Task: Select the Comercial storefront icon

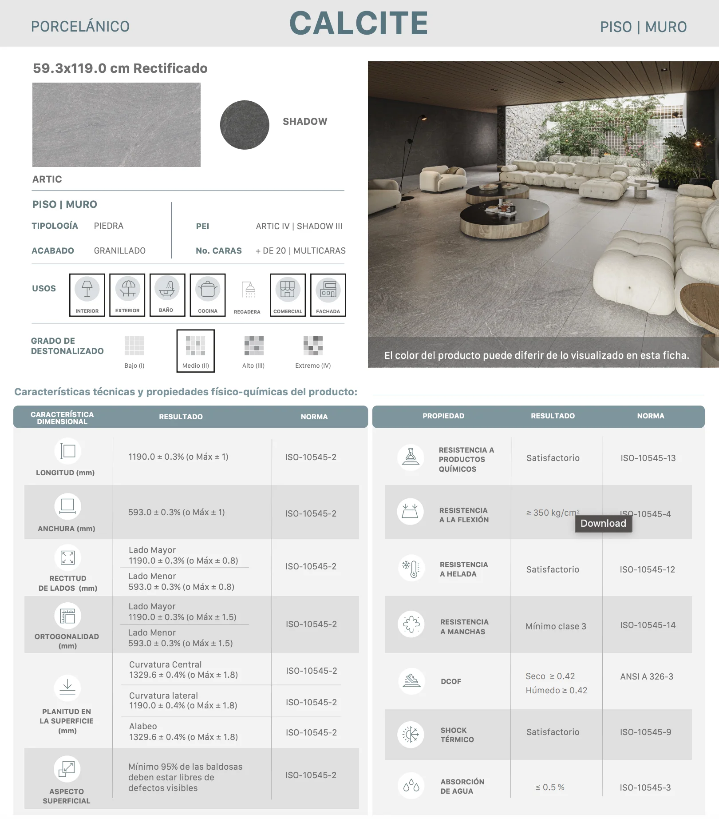Action: [288, 295]
